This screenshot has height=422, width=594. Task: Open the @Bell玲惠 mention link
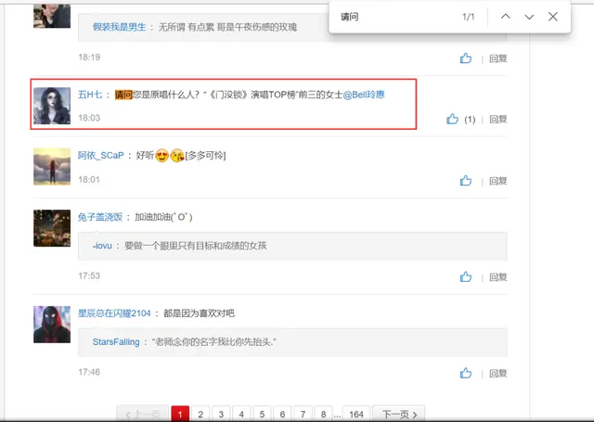(364, 95)
